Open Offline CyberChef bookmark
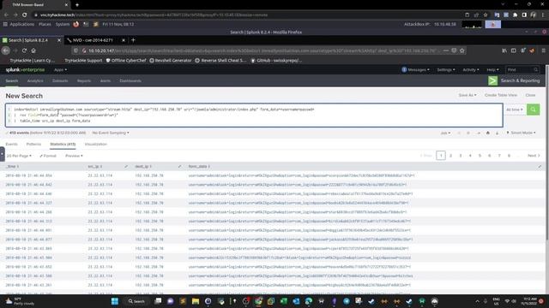Screen dimensions: 549x308 pos(126,61)
